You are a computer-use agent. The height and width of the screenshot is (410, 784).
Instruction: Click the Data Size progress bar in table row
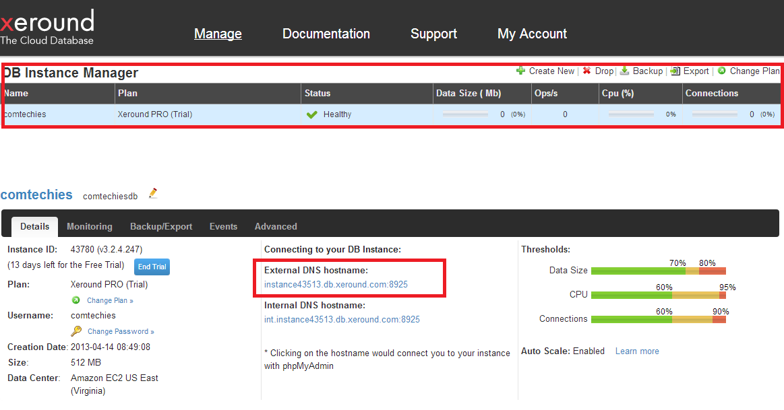click(465, 114)
